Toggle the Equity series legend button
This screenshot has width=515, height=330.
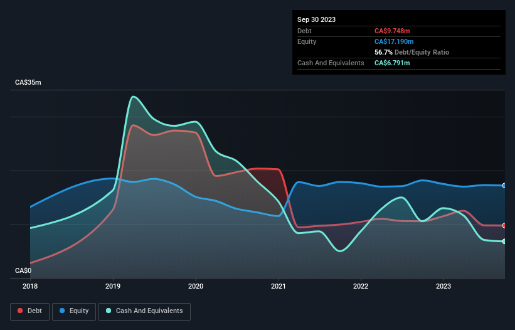tap(74, 311)
